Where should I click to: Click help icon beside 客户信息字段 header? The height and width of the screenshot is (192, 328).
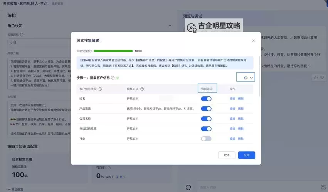pyautogui.click(x=100, y=89)
